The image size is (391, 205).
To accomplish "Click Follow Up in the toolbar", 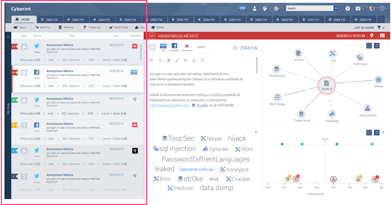I will coord(92,27).
